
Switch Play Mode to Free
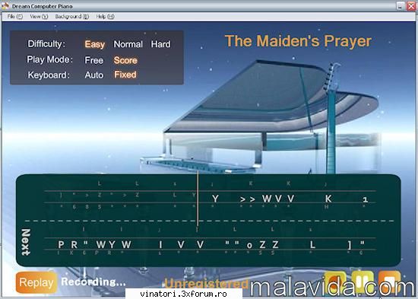[x=93, y=60]
